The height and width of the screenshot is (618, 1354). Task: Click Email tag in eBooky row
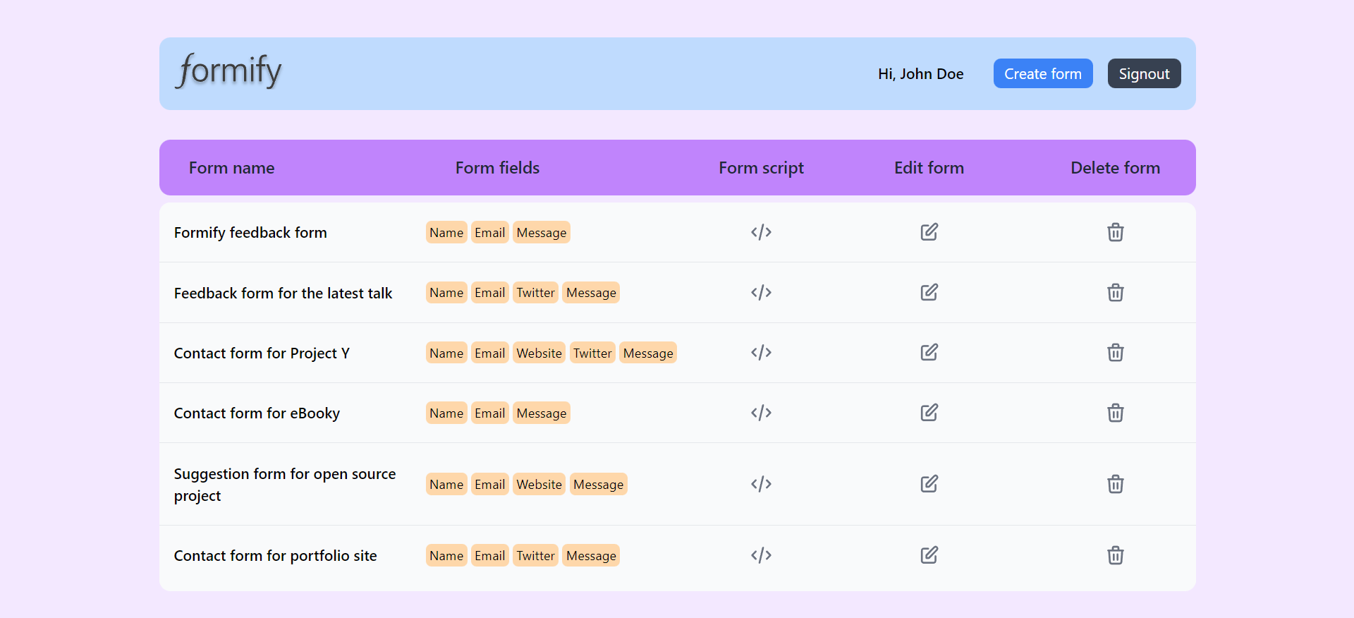tap(489, 413)
